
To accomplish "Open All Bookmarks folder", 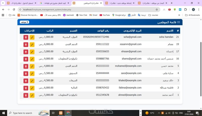I will coord(192,15).
